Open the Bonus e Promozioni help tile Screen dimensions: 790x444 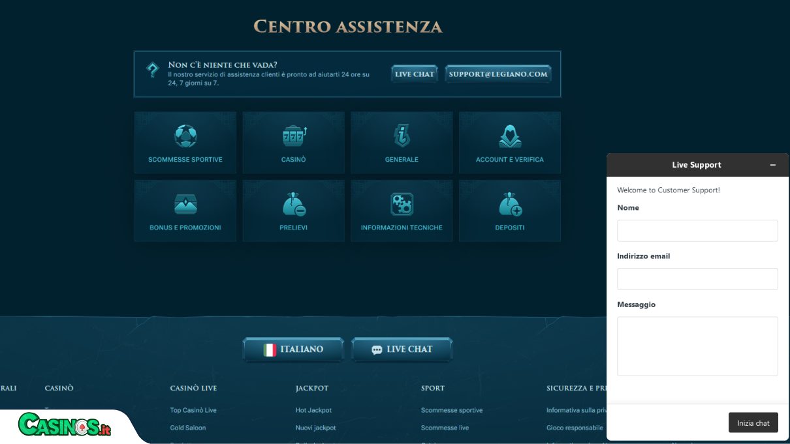(185, 211)
